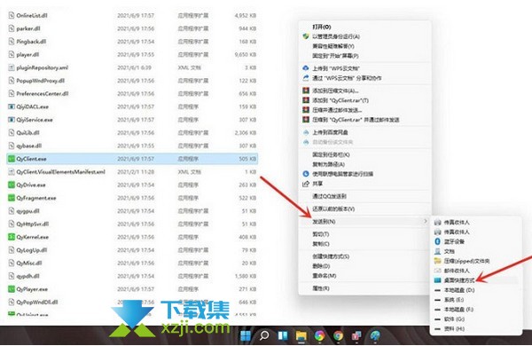Click the Bluetooth icon of 蓝牙设备
This screenshot has height=346, width=532.
[x=438, y=241]
